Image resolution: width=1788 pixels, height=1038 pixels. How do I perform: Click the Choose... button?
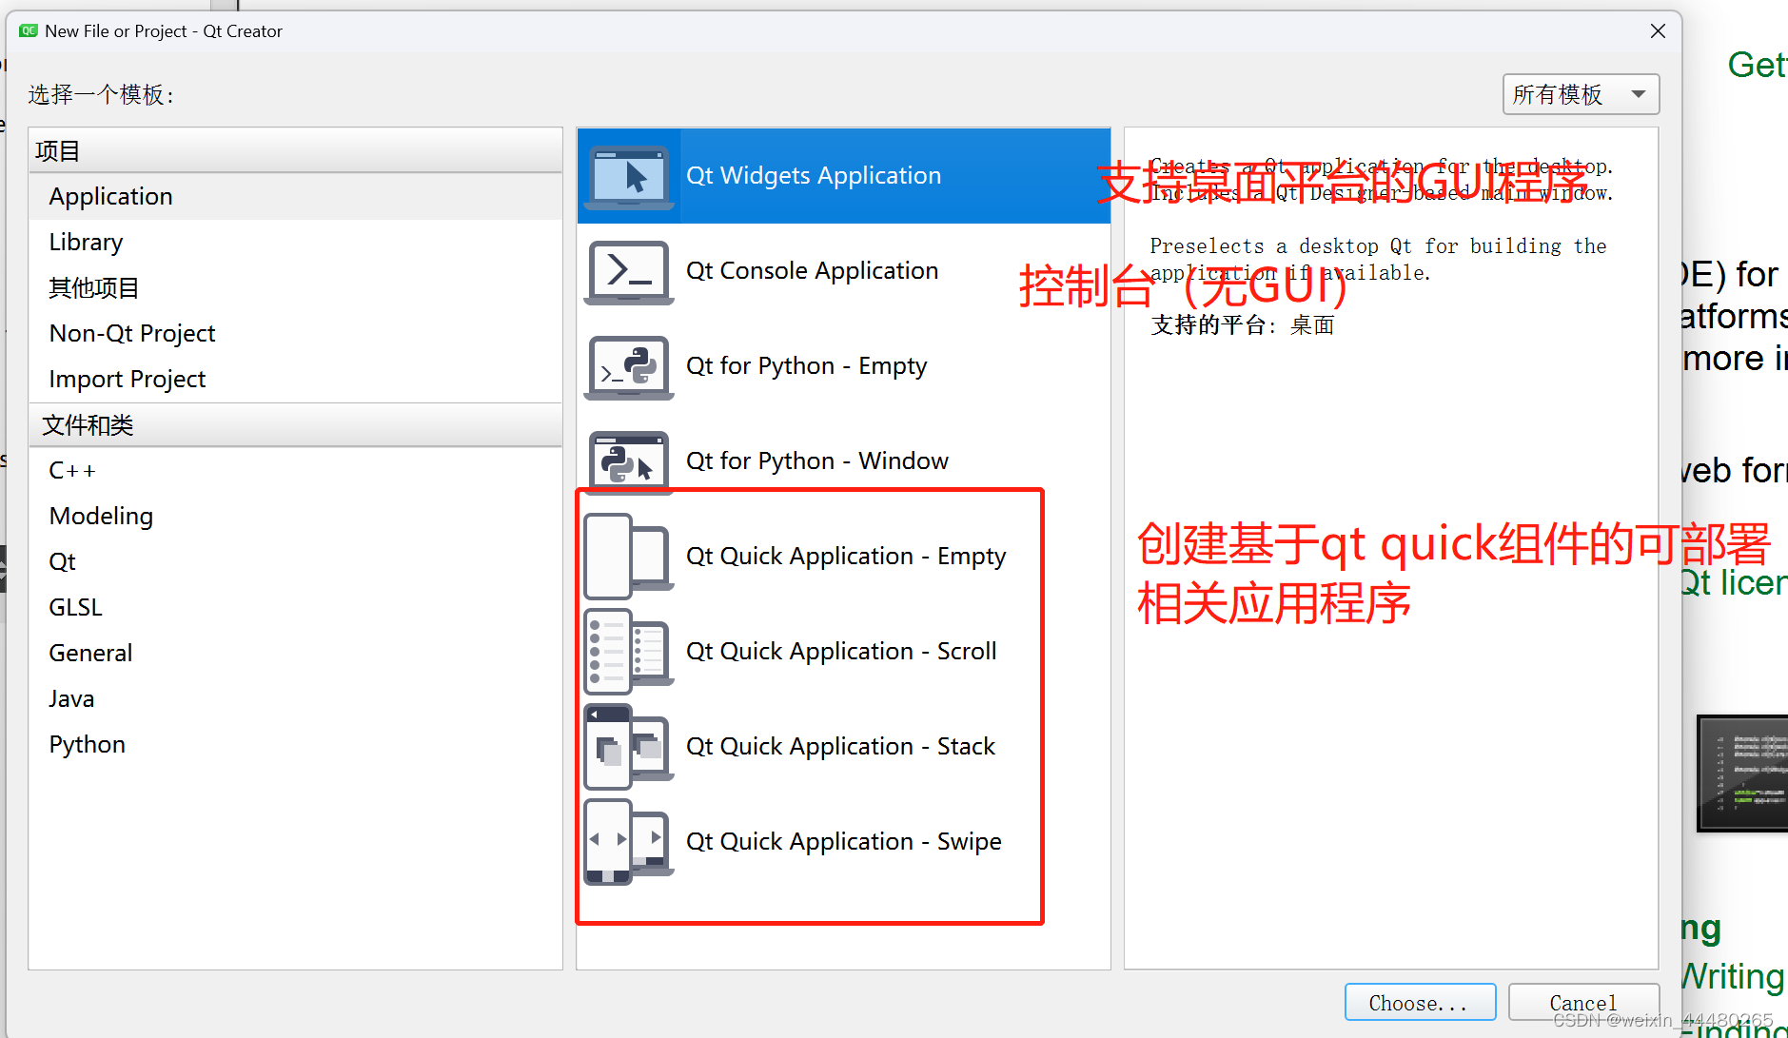[1420, 1003]
